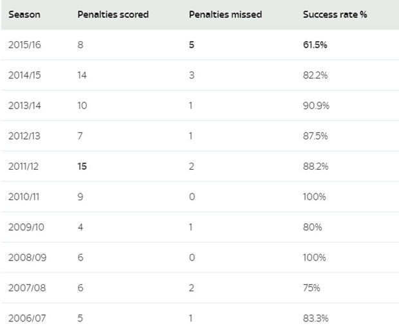Image resolution: width=399 pixels, height=333 pixels.
Task: Select the 2012/13 season label
Action: tap(26, 136)
